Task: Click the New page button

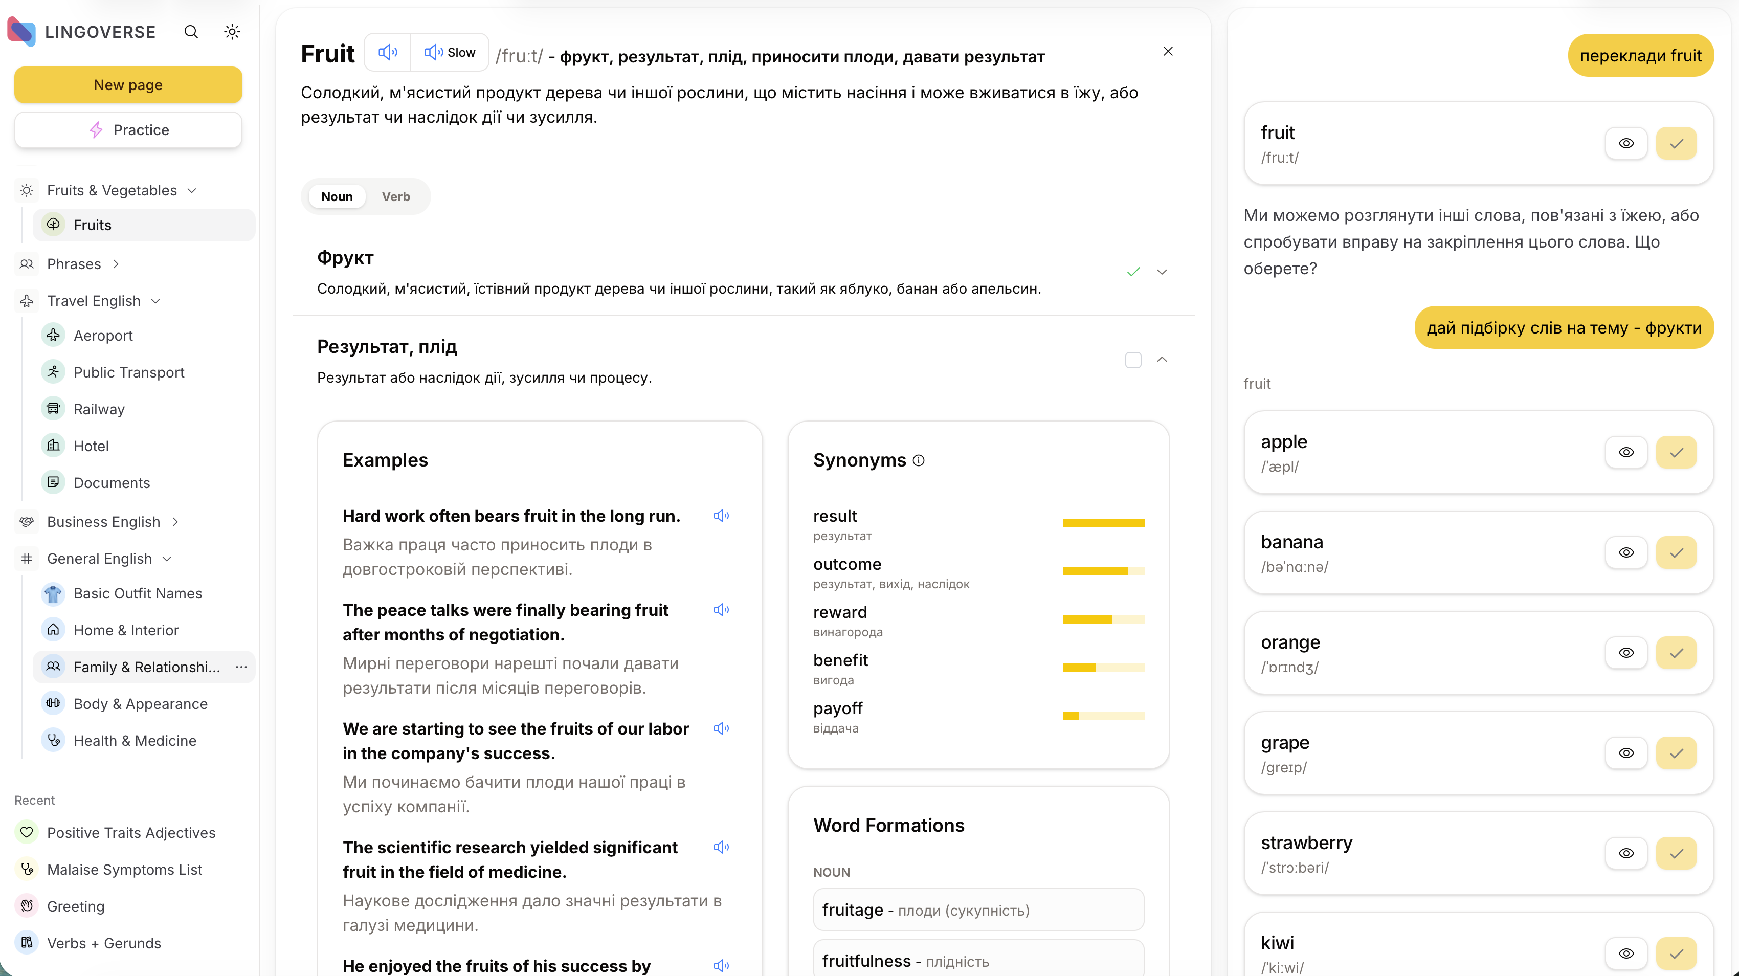Action: tap(128, 85)
